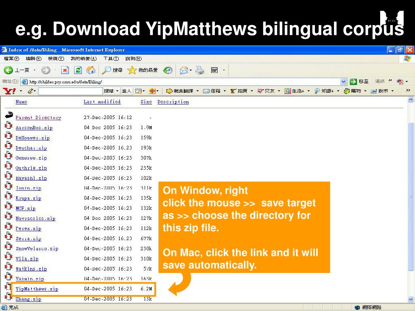Sort by the Size header link
Viewport: 415px width, 311px height.
point(146,102)
